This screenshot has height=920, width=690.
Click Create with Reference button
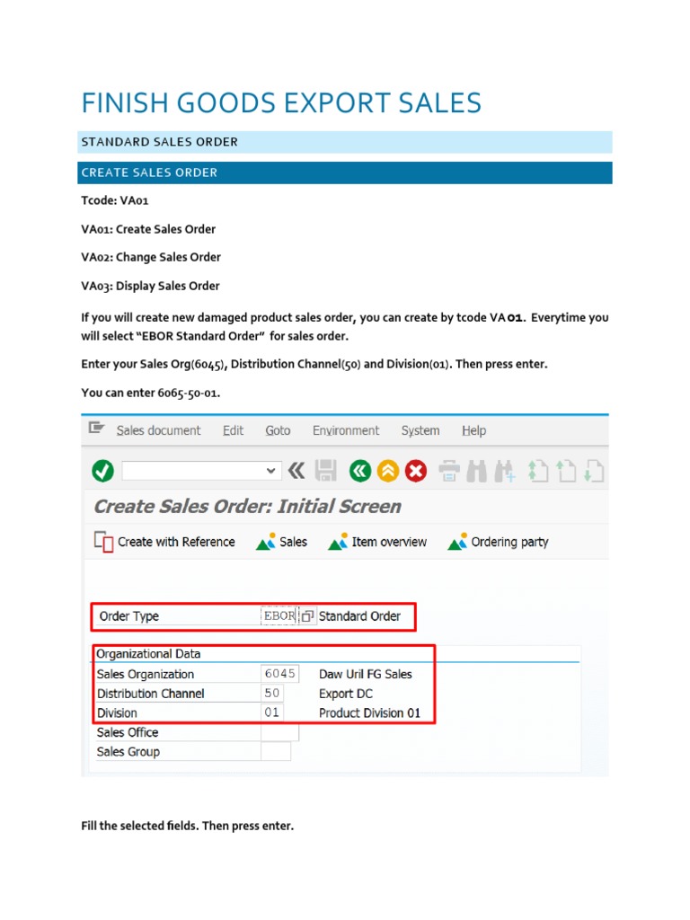[164, 542]
